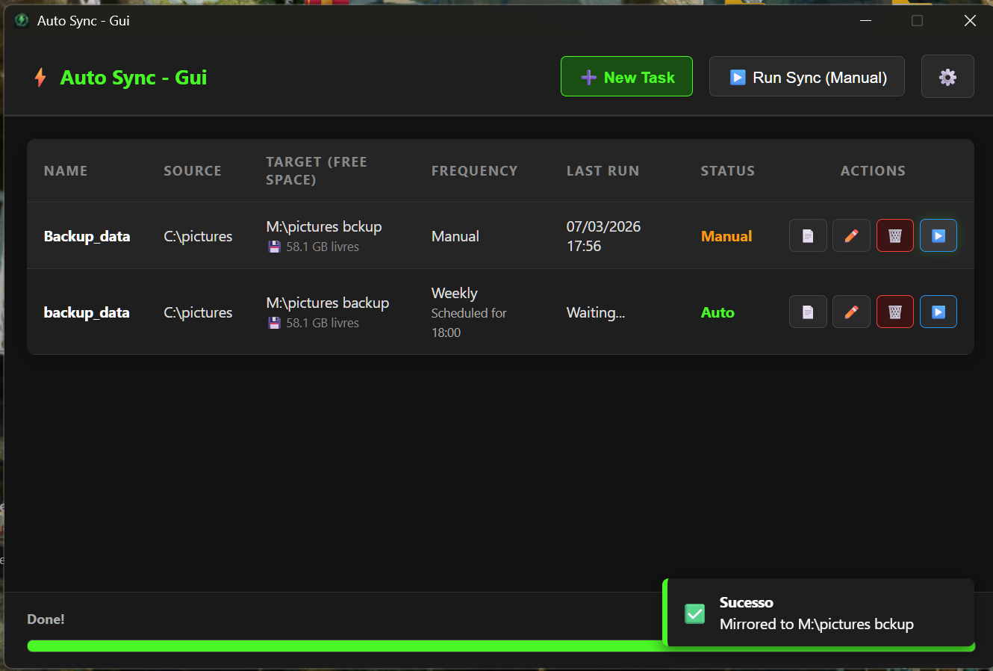
Task: Click the Done! status message
Action: [x=46, y=619]
